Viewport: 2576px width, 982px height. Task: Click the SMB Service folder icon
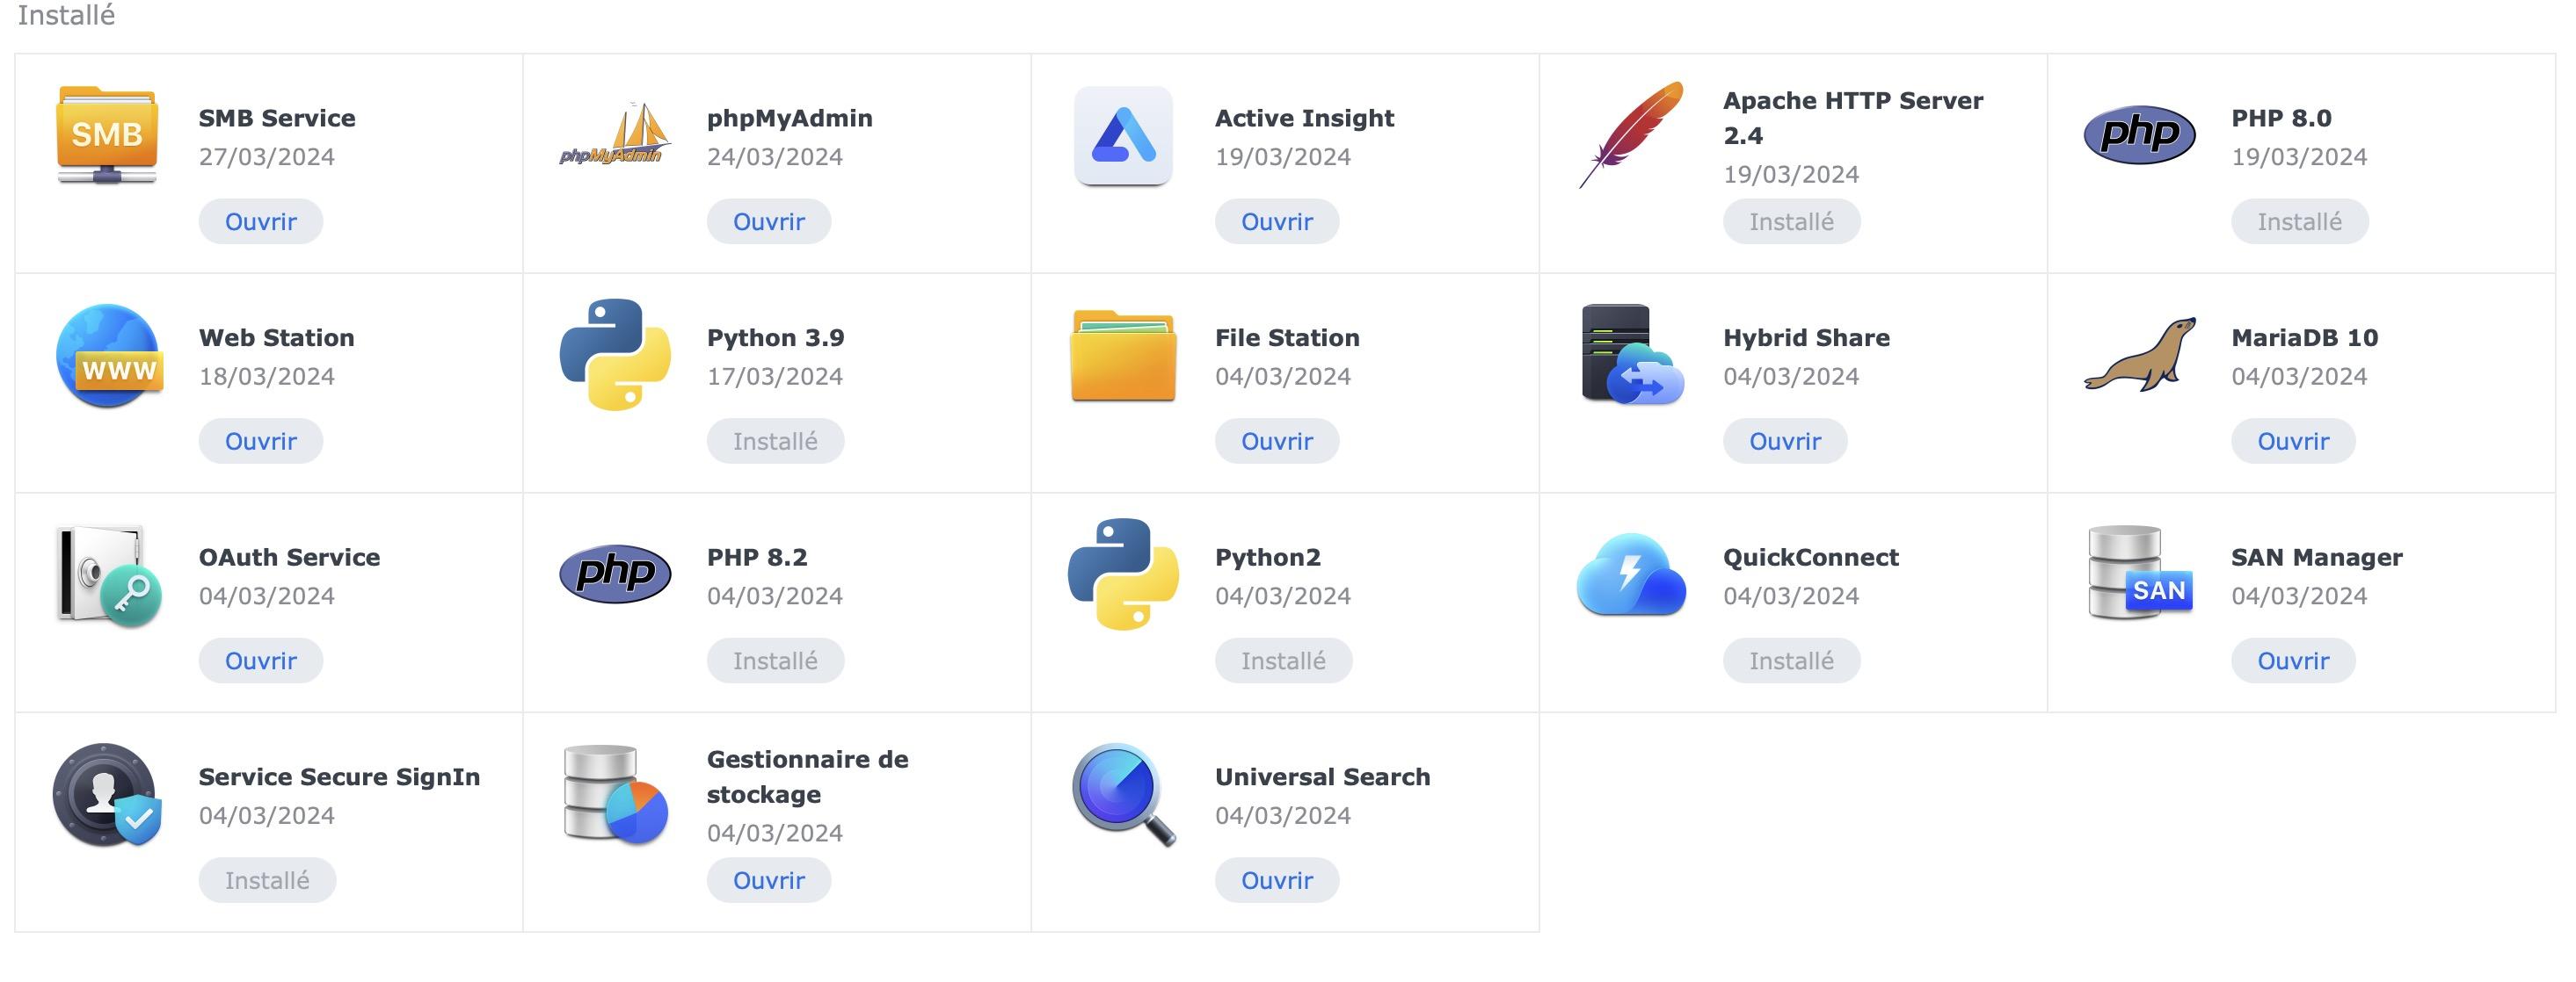click(107, 135)
